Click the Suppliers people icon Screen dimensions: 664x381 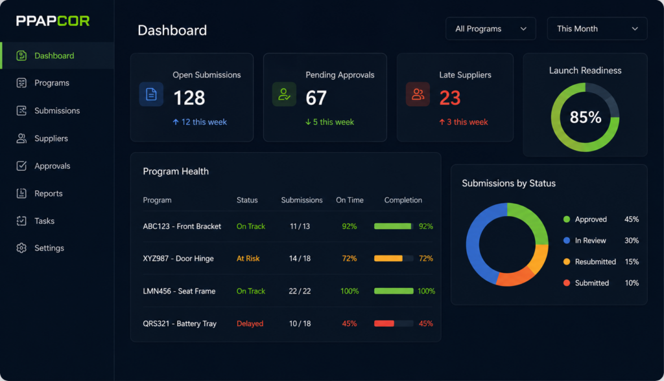tap(21, 138)
